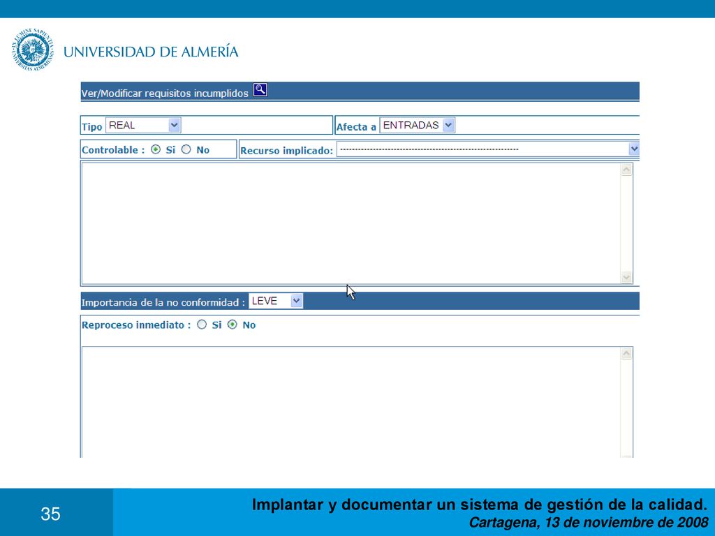
Task: Expand the Recurso implicado dropdown
Action: point(488,149)
